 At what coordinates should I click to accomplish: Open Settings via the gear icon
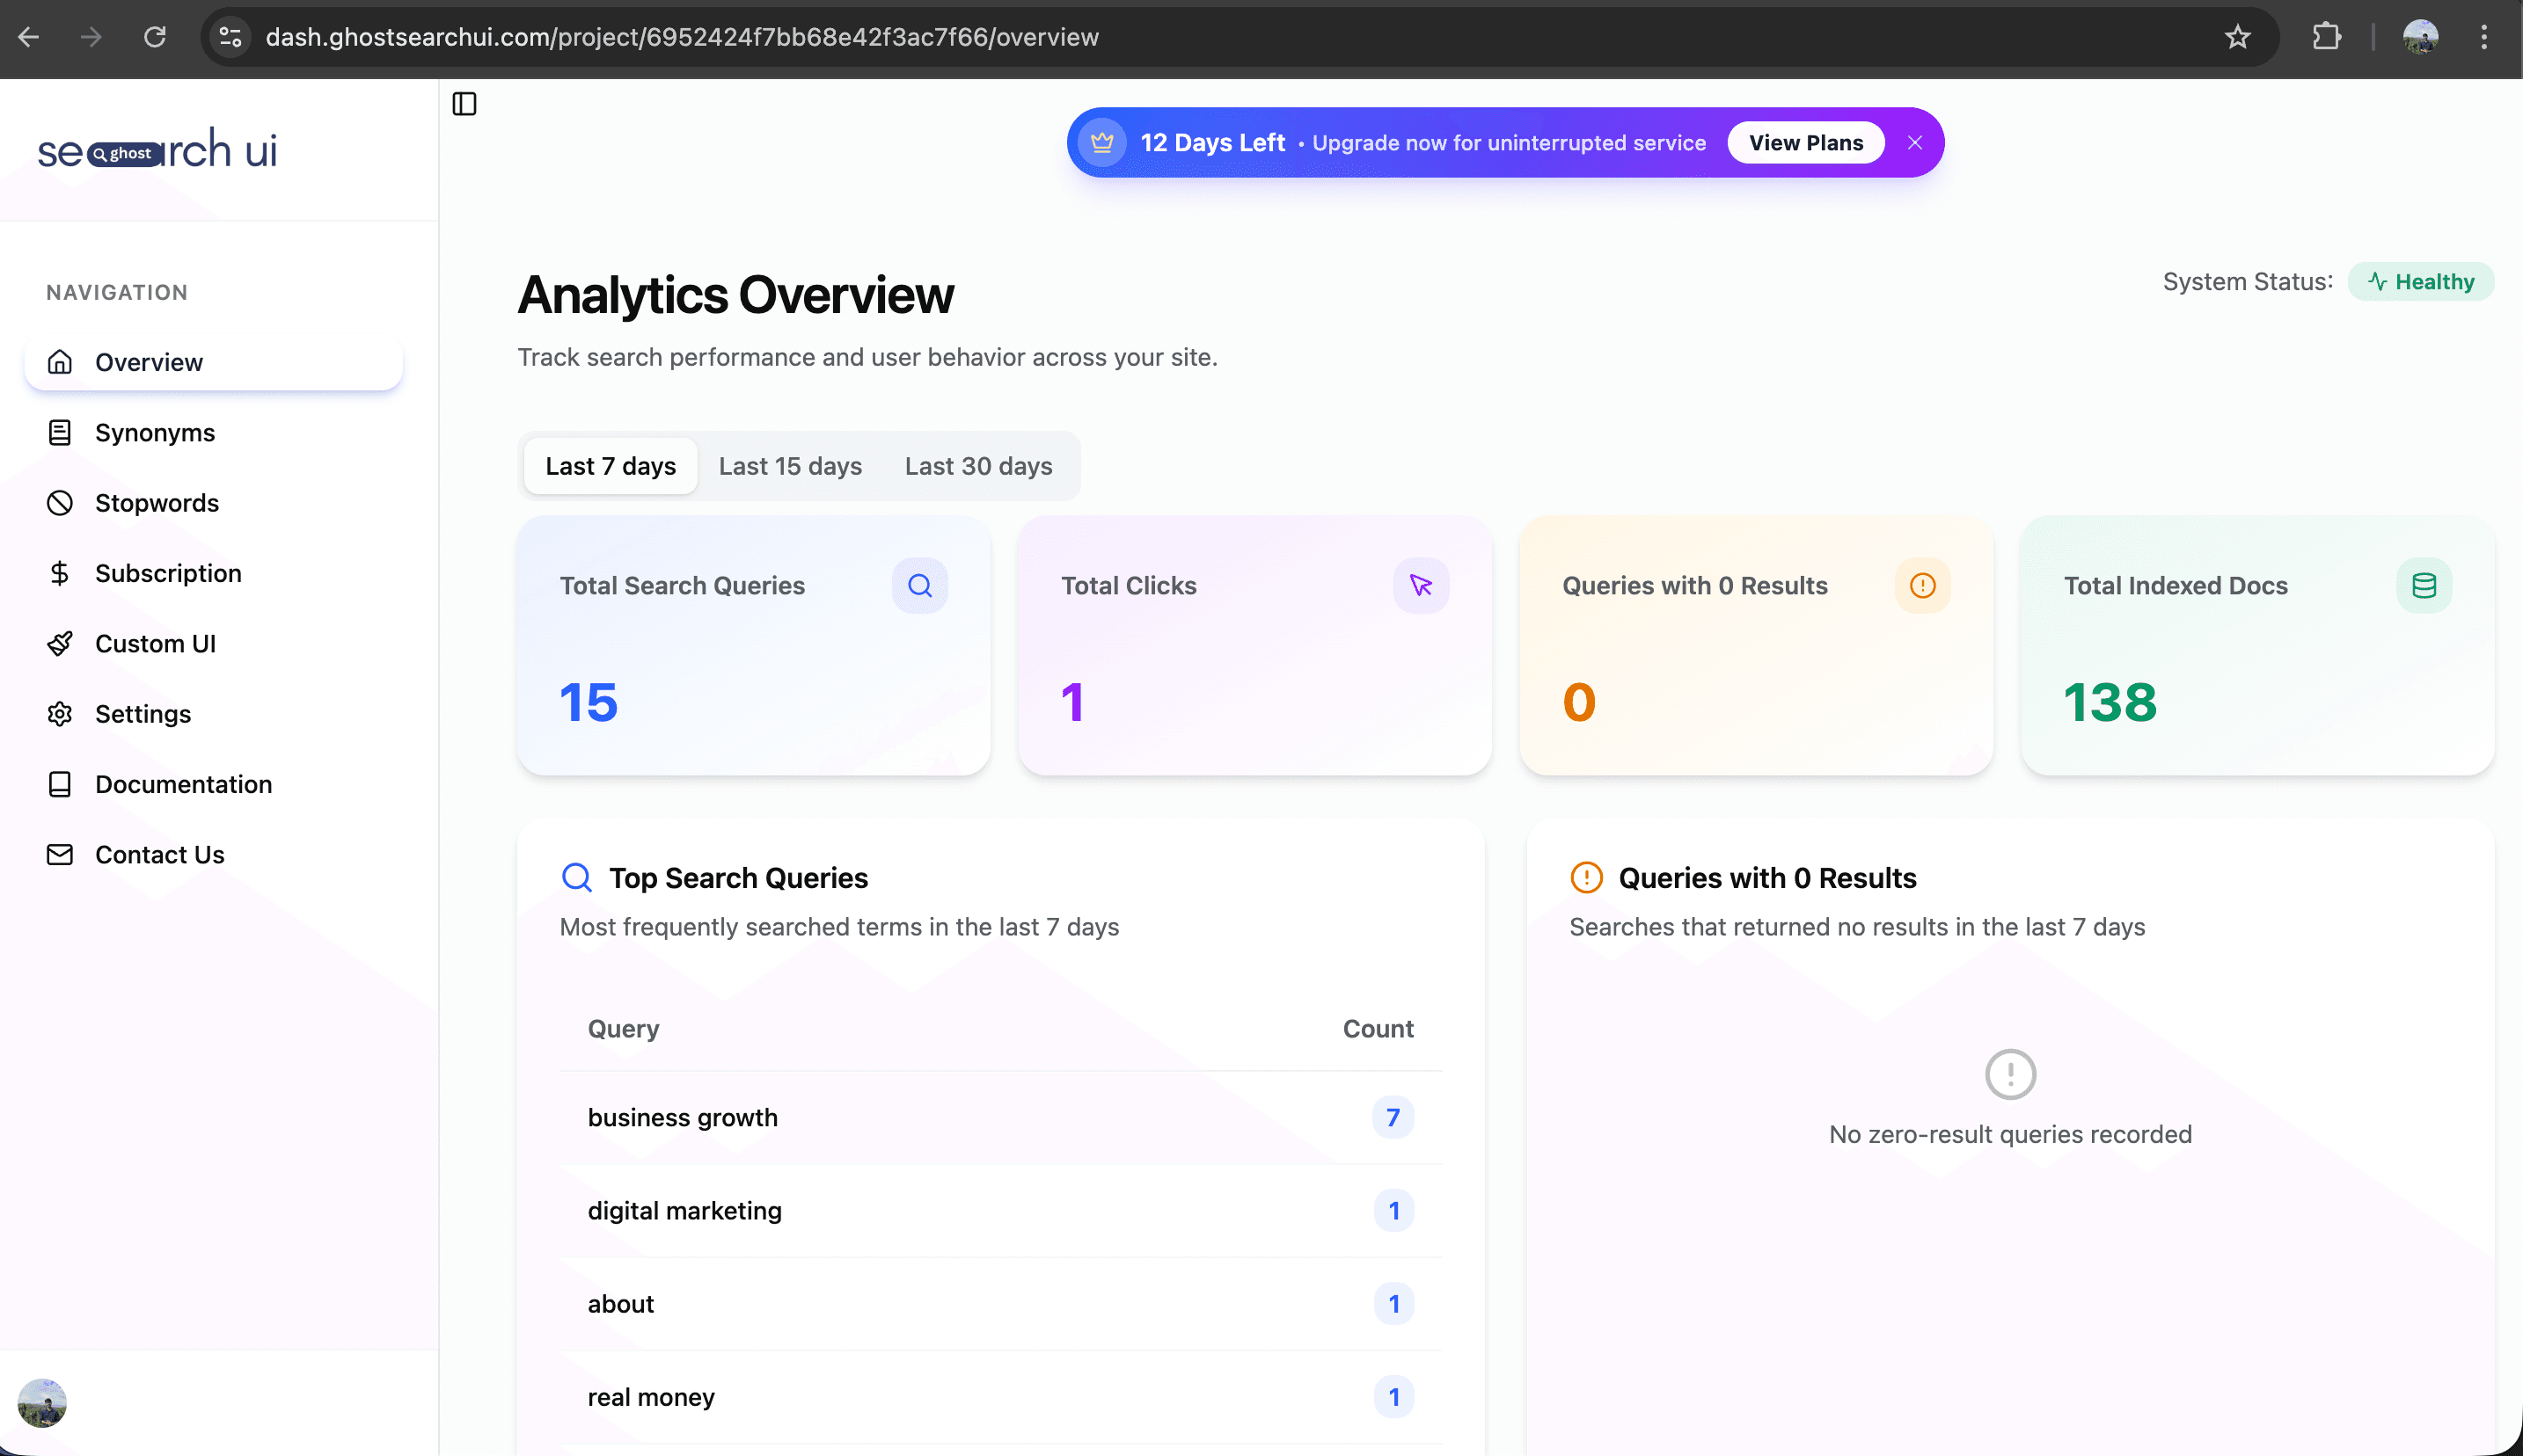click(60, 713)
